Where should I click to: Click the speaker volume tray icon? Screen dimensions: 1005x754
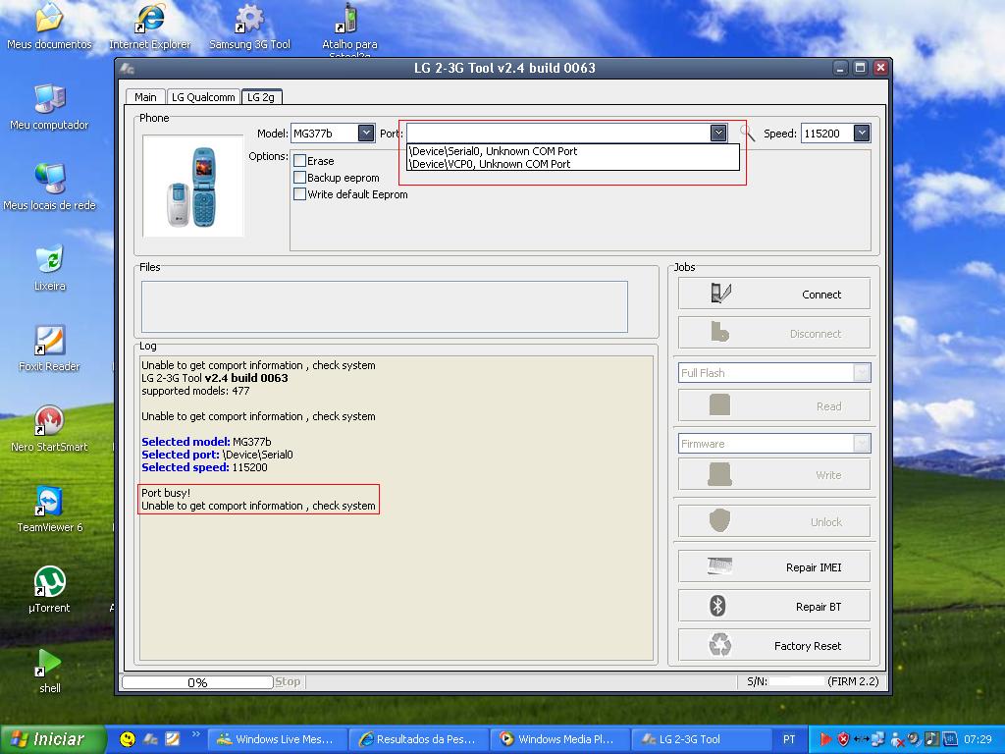(x=914, y=739)
